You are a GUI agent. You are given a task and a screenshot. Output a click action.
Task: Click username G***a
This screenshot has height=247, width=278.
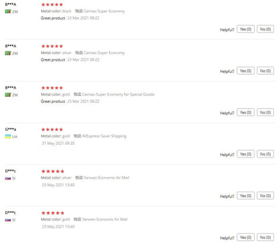[11, 130]
